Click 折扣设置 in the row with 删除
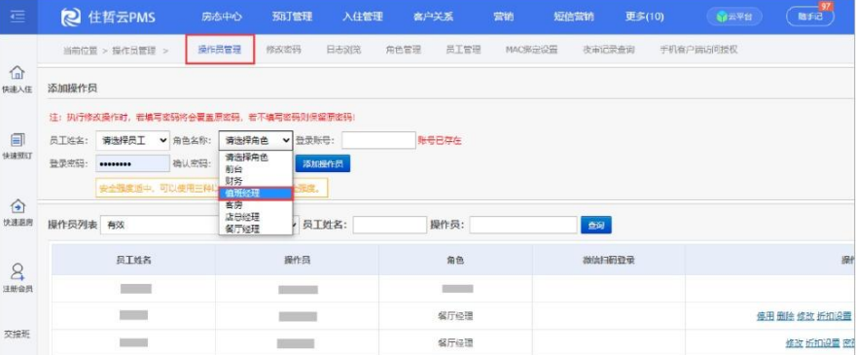This screenshot has height=355, width=856. point(835,316)
